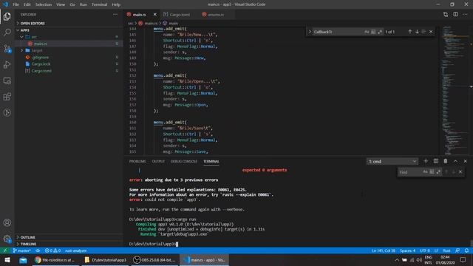Open Chrome window from Windows taskbar
473x266 pixels.
(x=55, y=260)
